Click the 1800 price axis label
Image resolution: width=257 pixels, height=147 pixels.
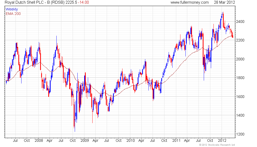click(240, 78)
